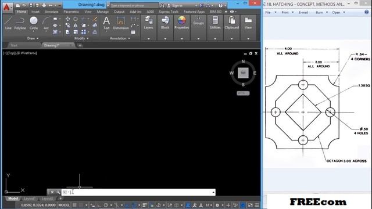The height and width of the screenshot is (209, 372).
Task: Expand arrow under Layers panel
Action: tap(149, 39)
